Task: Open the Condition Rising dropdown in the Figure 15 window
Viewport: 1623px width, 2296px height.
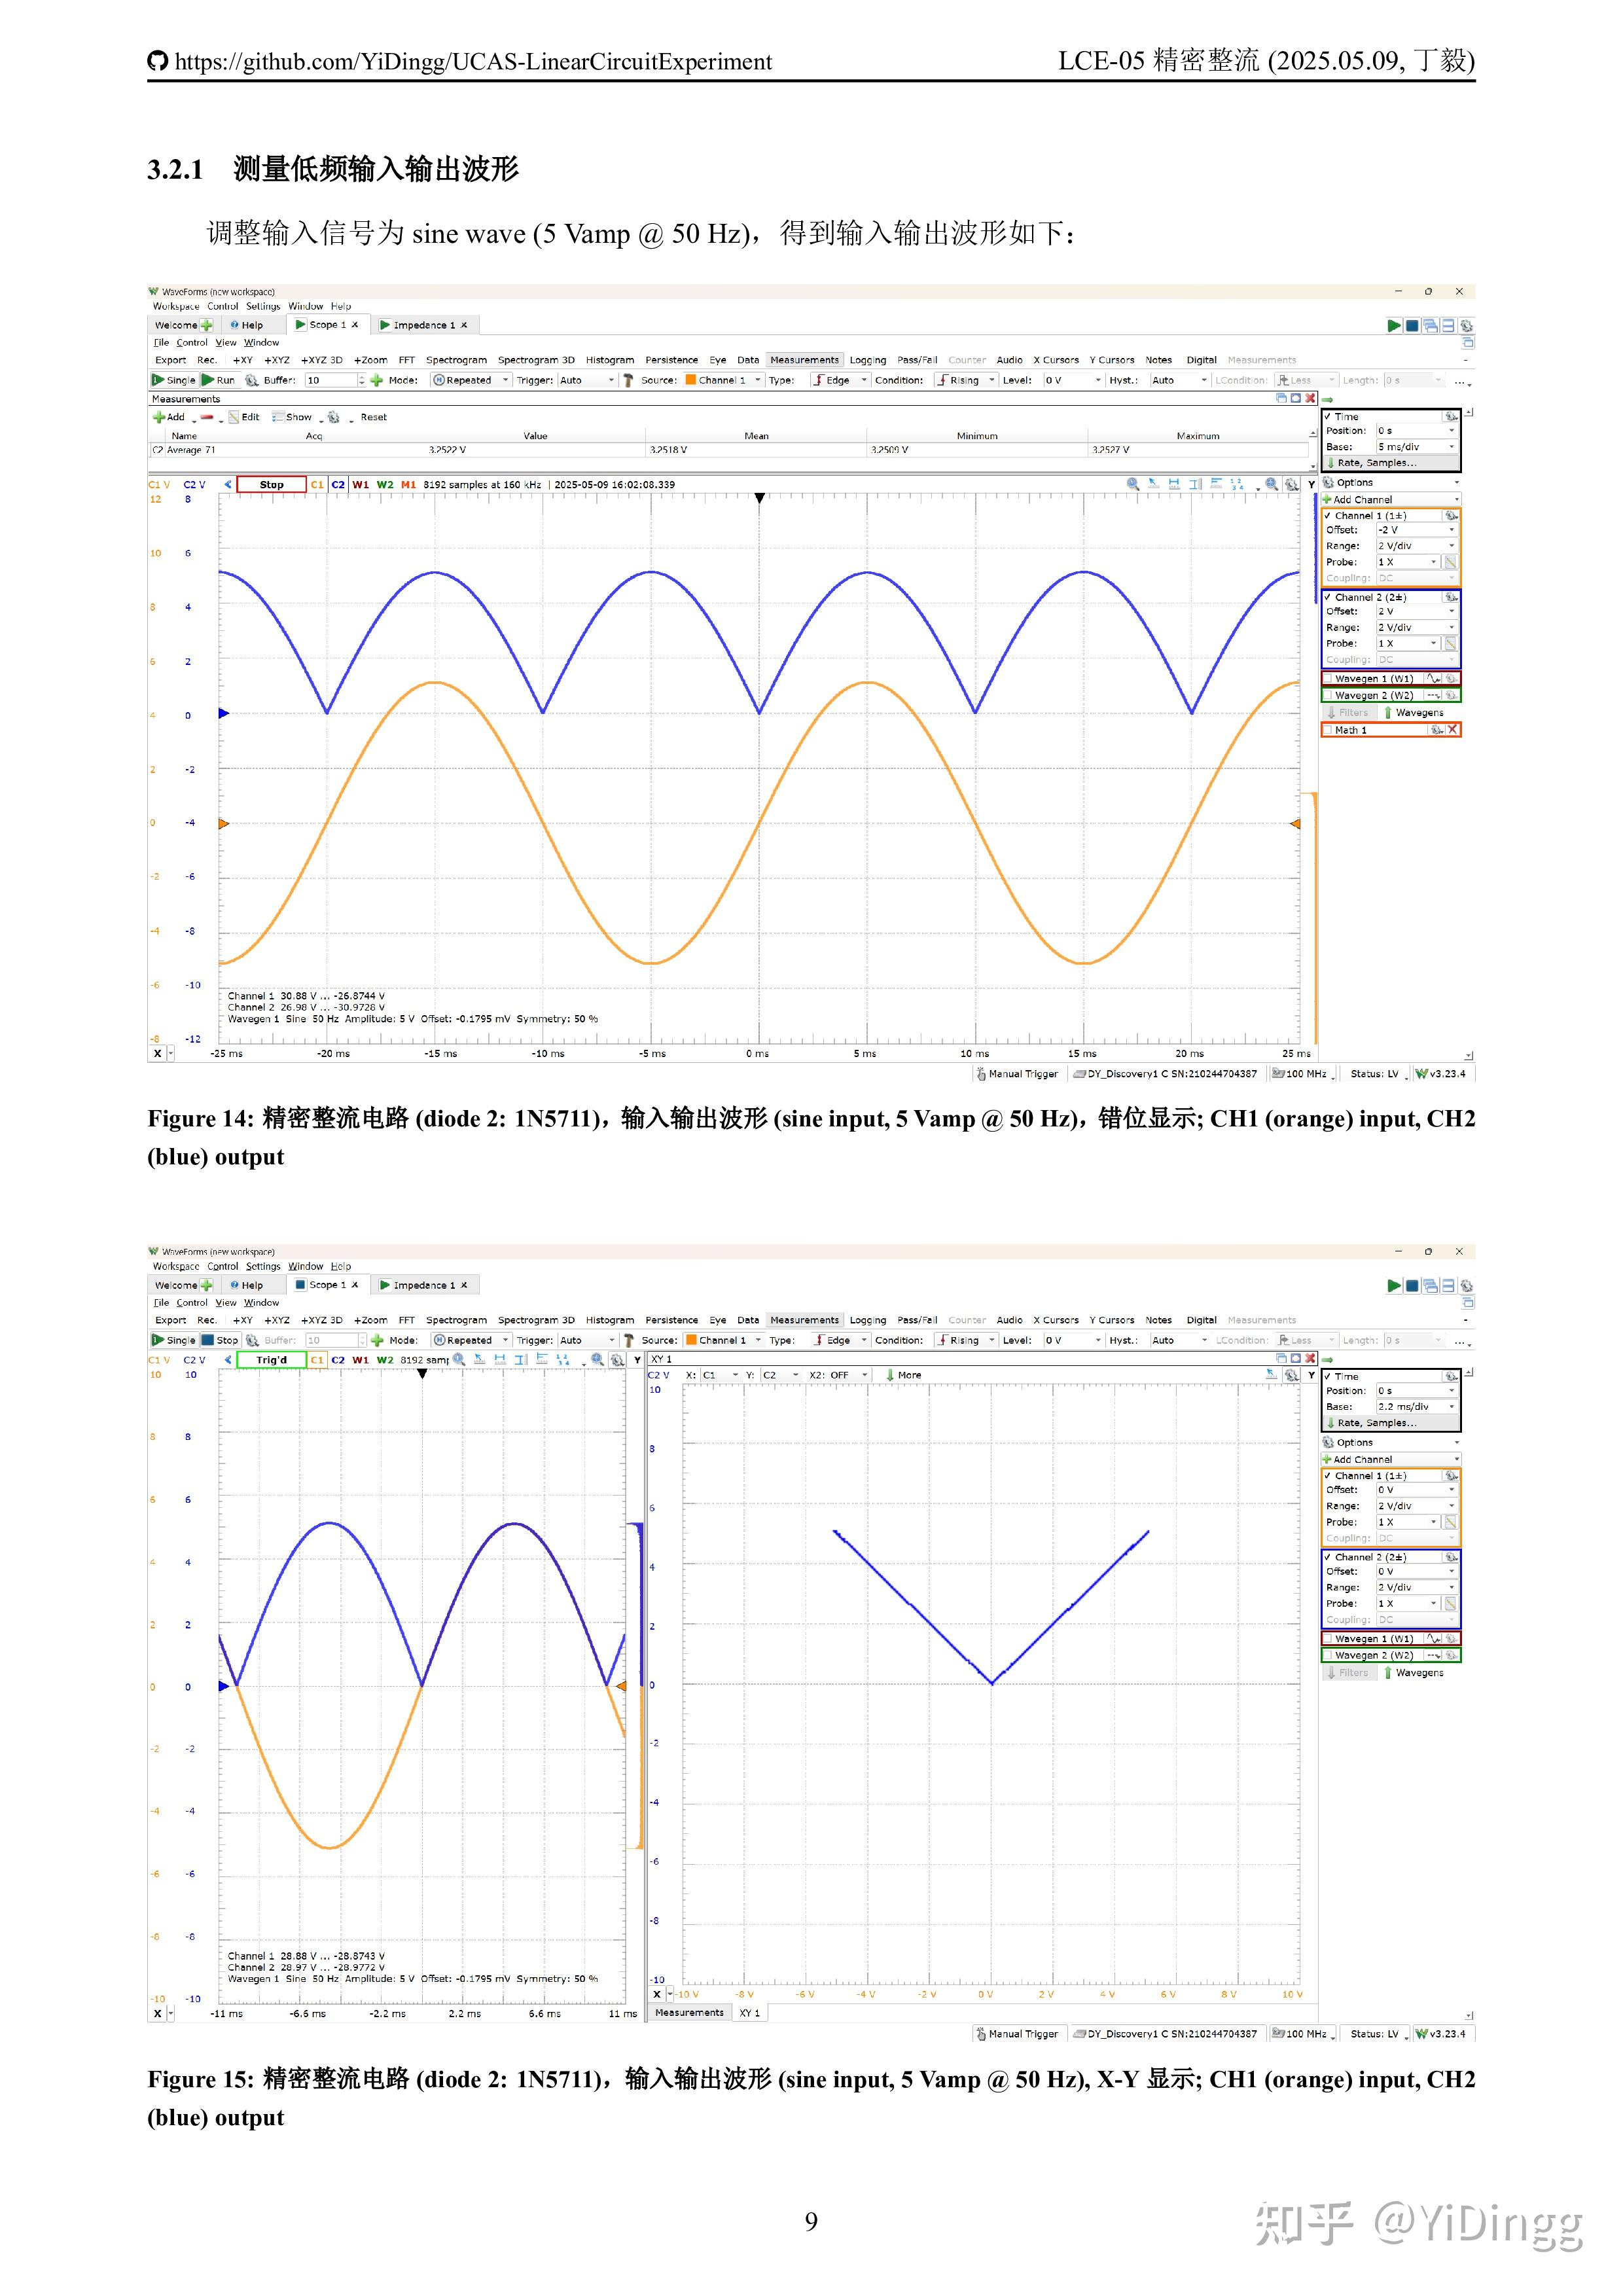Action: pyautogui.click(x=966, y=1340)
